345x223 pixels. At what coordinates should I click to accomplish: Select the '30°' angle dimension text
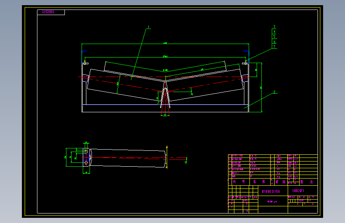coord(165,115)
